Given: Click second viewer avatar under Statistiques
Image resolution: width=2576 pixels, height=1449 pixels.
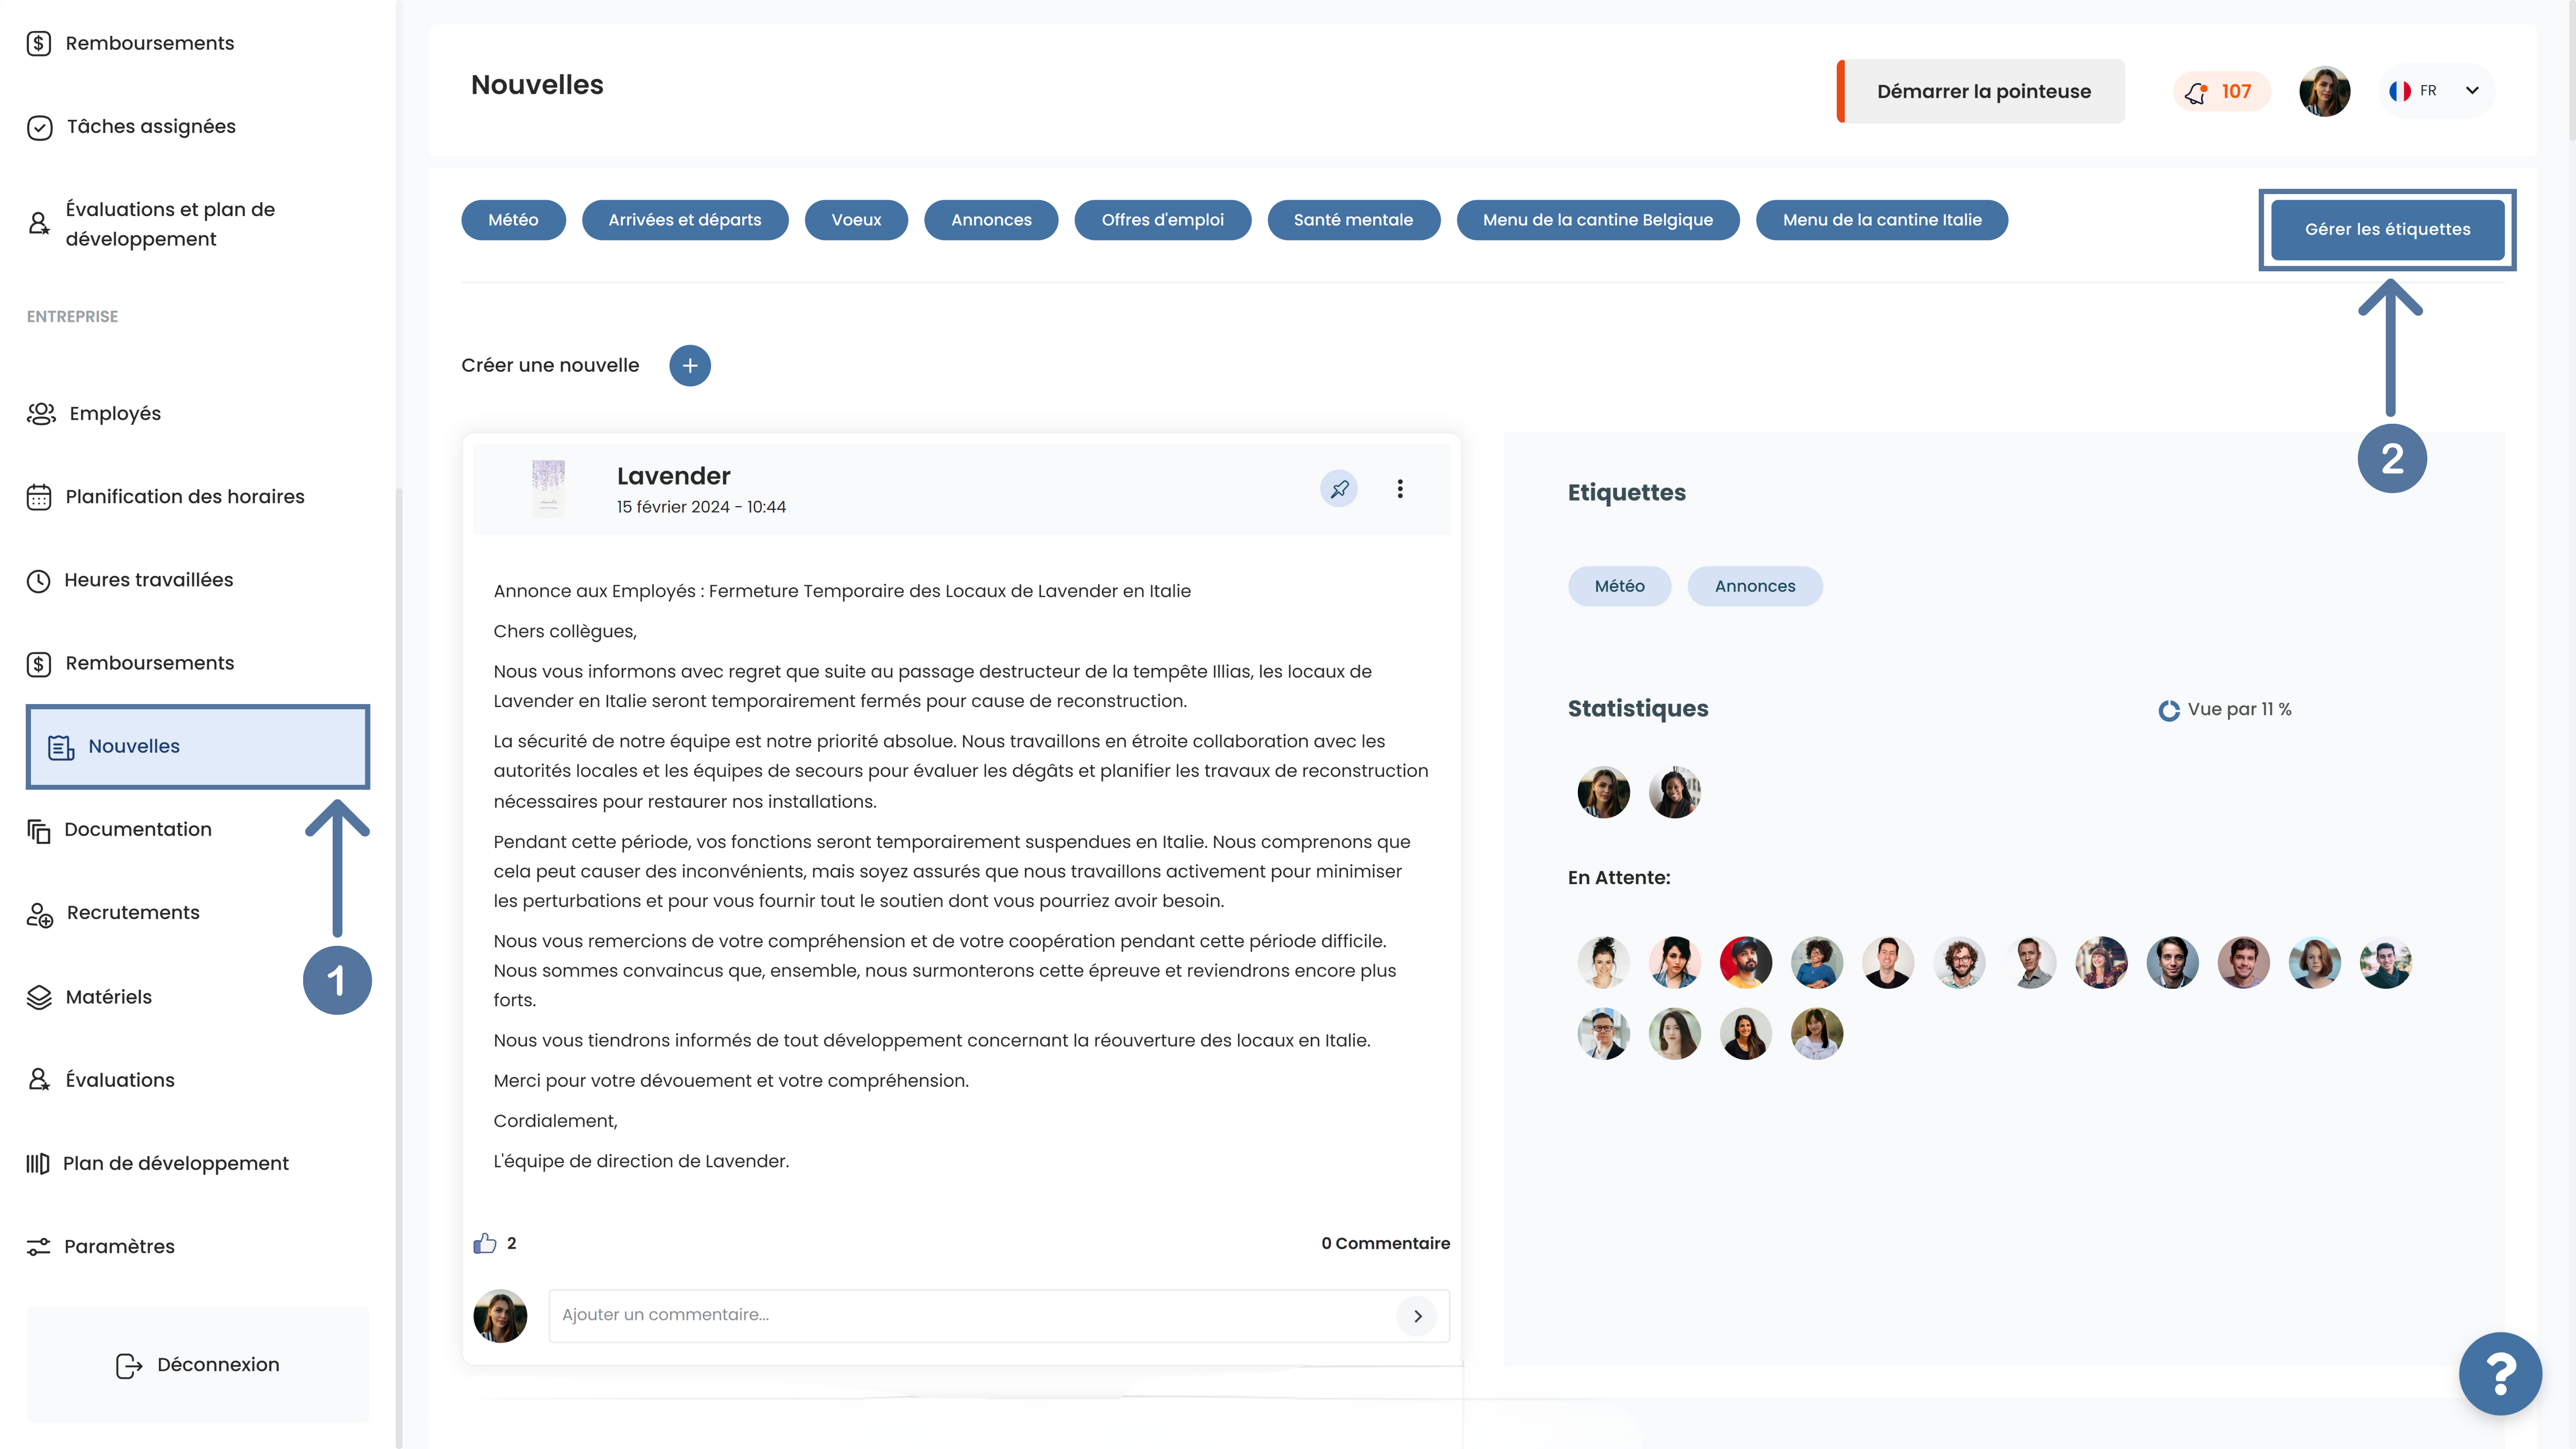Looking at the screenshot, I should (x=1674, y=792).
